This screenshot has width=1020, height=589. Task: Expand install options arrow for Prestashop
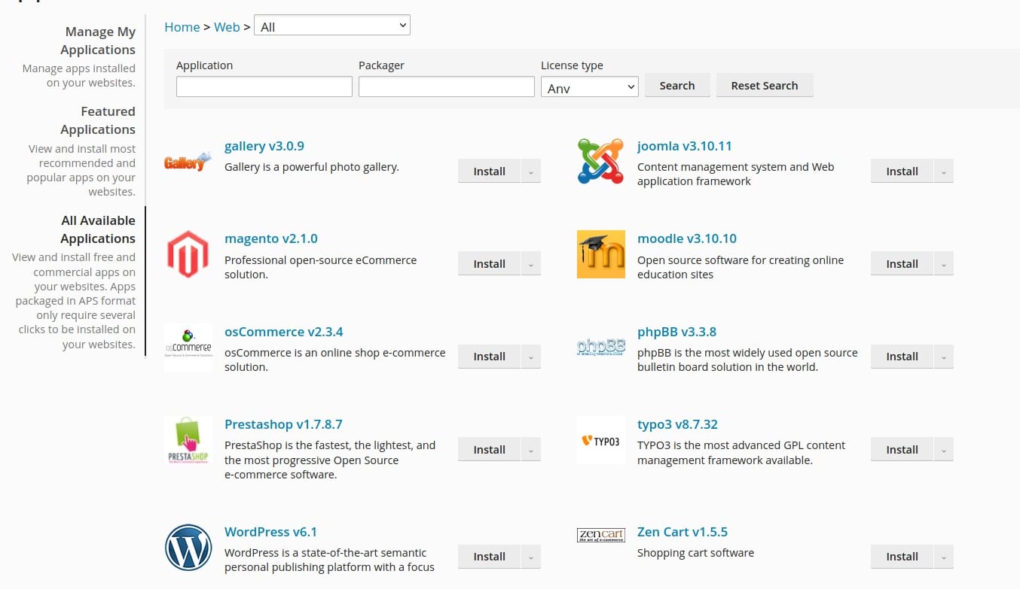530,450
